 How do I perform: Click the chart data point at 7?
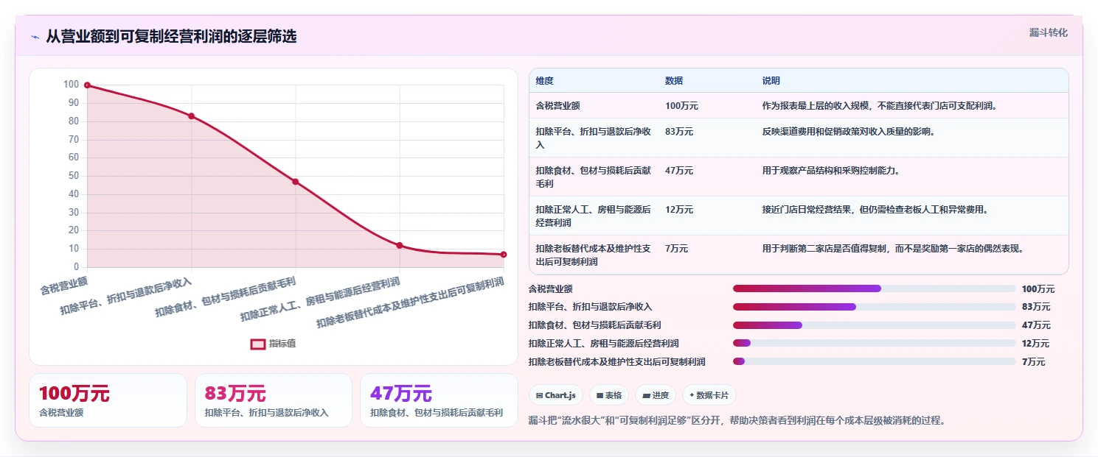[x=504, y=255]
